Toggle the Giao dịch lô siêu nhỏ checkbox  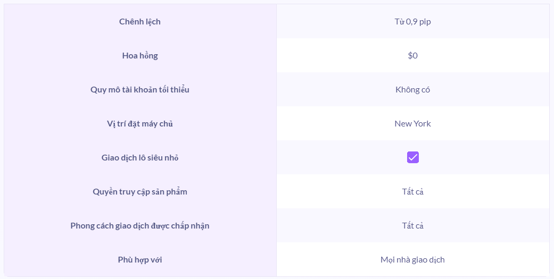(413, 157)
